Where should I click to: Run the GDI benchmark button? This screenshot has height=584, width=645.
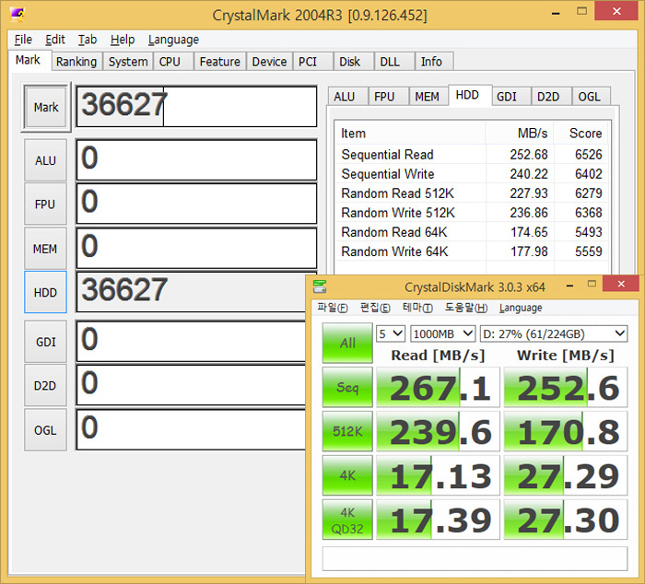coord(46,342)
